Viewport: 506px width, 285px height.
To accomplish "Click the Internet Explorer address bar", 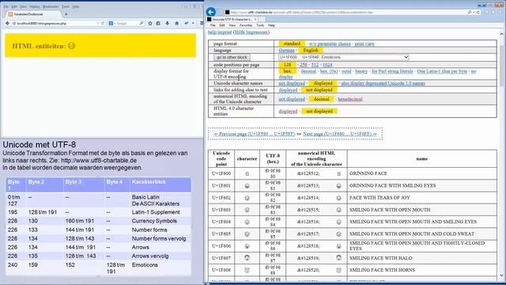I will pyautogui.click(x=346, y=13).
